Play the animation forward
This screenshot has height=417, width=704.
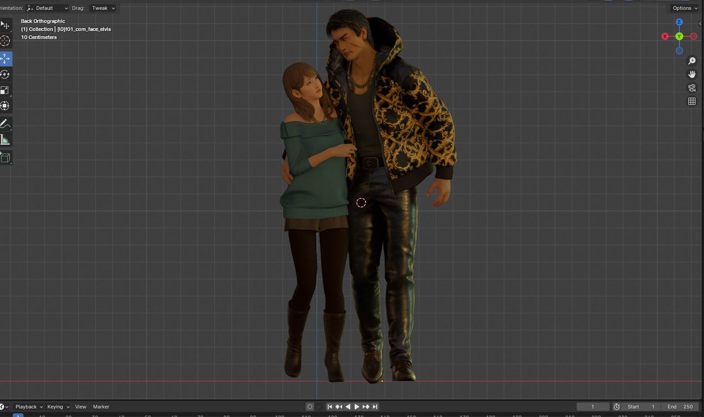[357, 406]
